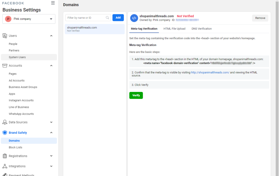Open WhatsApp Accounts in sidebar
The image size is (279, 176).
(21, 114)
